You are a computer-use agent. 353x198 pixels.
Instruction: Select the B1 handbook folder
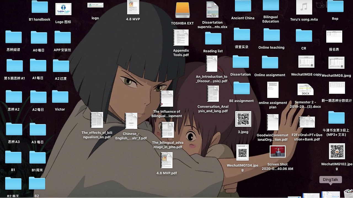40,7
